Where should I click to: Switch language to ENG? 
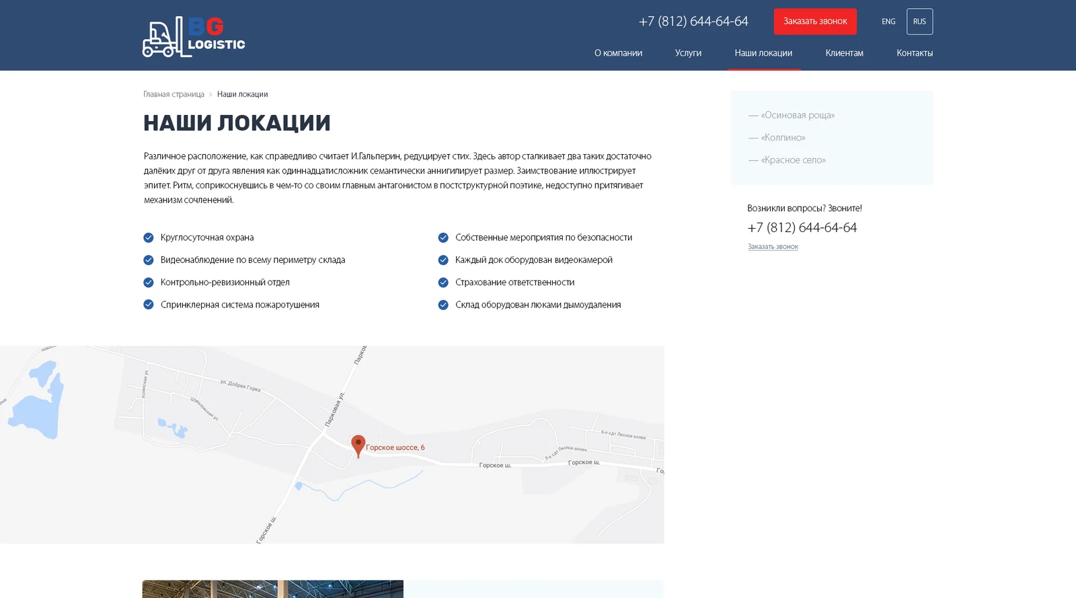[888, 22]
